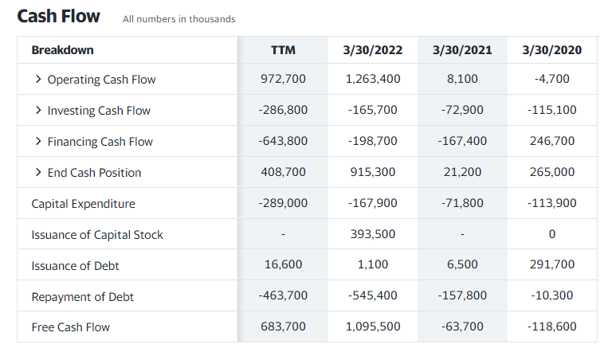The image size is (600, 348).
Task: Expand the Investing Cash Flow chevron
Action: pos(38,110)
